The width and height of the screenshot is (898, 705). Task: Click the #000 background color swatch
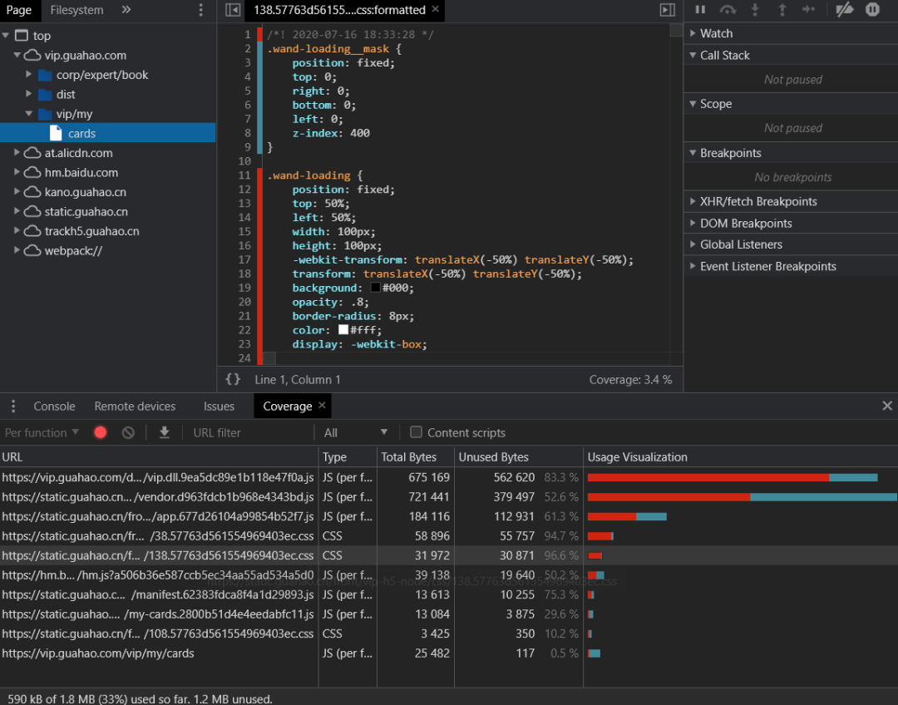376,288
